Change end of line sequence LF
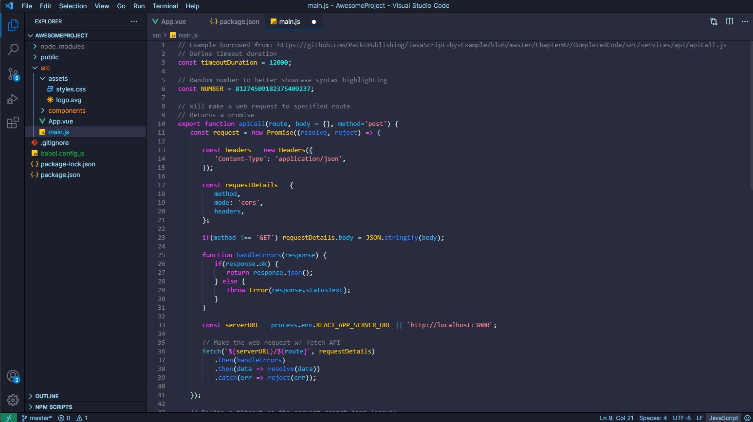The height and width of the screenshot is (422, 753). click(x=699, y=418)
